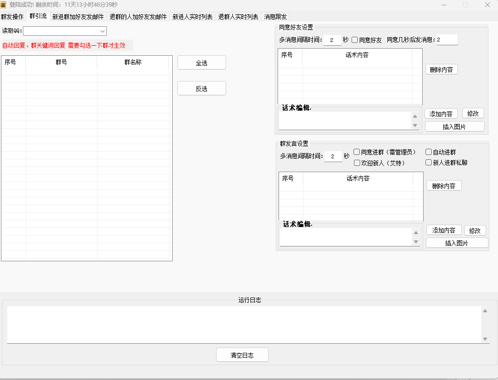The image size is (498, 380).
Task: Click 删除内容 in 同意好友设置 panel
Action: pyautogui.click(x=441, y=69)
